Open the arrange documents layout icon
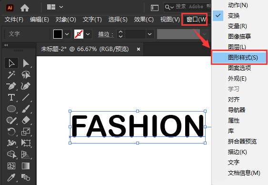The width and height of the screenshot is (268, 185). [51, 7]
